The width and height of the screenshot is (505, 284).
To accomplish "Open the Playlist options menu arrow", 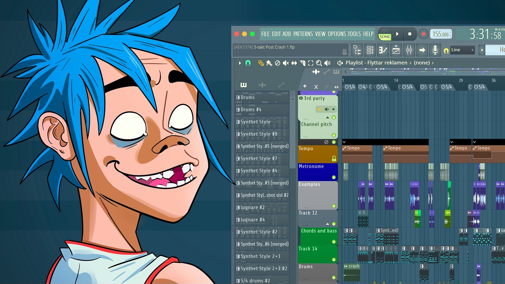I will pos(239,63).
